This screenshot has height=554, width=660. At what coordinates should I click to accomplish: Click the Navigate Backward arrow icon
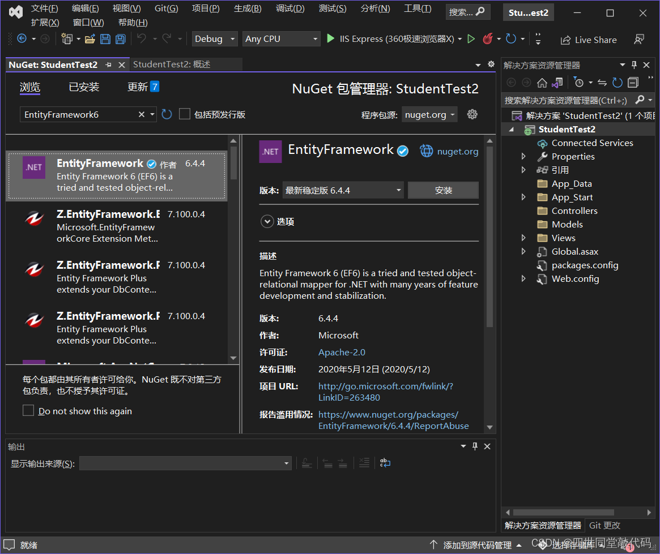22,38
